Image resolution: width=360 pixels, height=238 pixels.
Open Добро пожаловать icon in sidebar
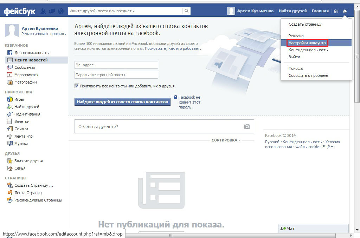tap(10, 53)
